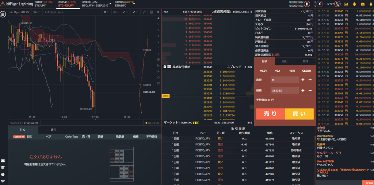Open bitflyer.jp external link

click(54, 12)
